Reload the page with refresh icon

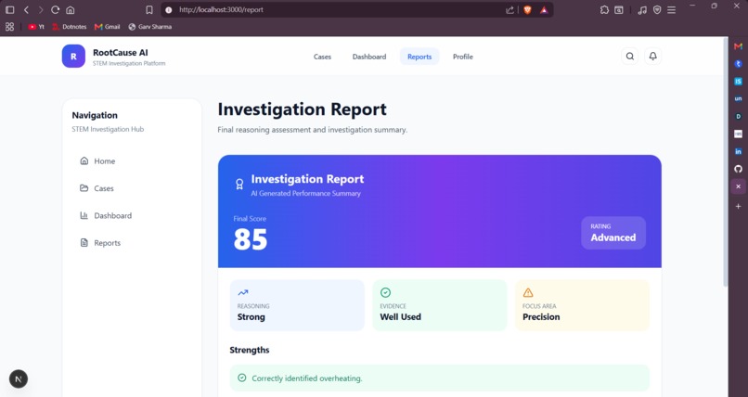coord(56,9)
